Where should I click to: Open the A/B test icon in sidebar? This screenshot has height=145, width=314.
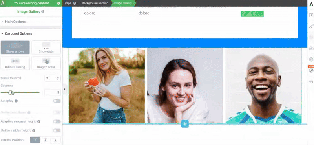pyautogui.click(x=311, y=81)
